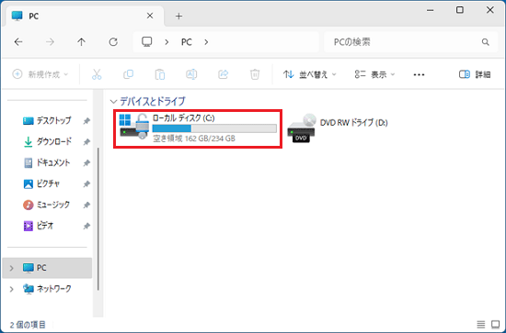This screenshot has height=333, width=506.
Task: Click the monitor icon in address bar
Action: pyautogui.click(x=147, y=42)
